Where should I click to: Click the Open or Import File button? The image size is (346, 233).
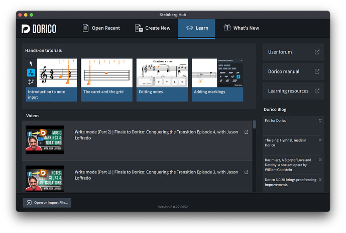click(47, 202)
